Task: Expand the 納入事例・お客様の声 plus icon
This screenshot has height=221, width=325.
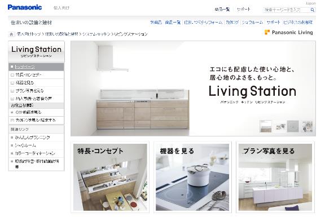Action: coord(12,99)
